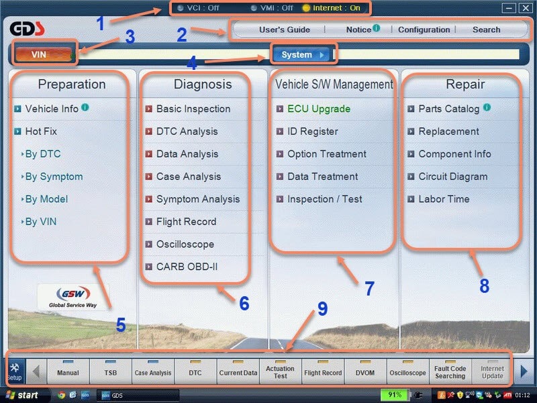
Task: Click the 91% battery level indicator
Action: pyautogui.click(x=393, y=395)
